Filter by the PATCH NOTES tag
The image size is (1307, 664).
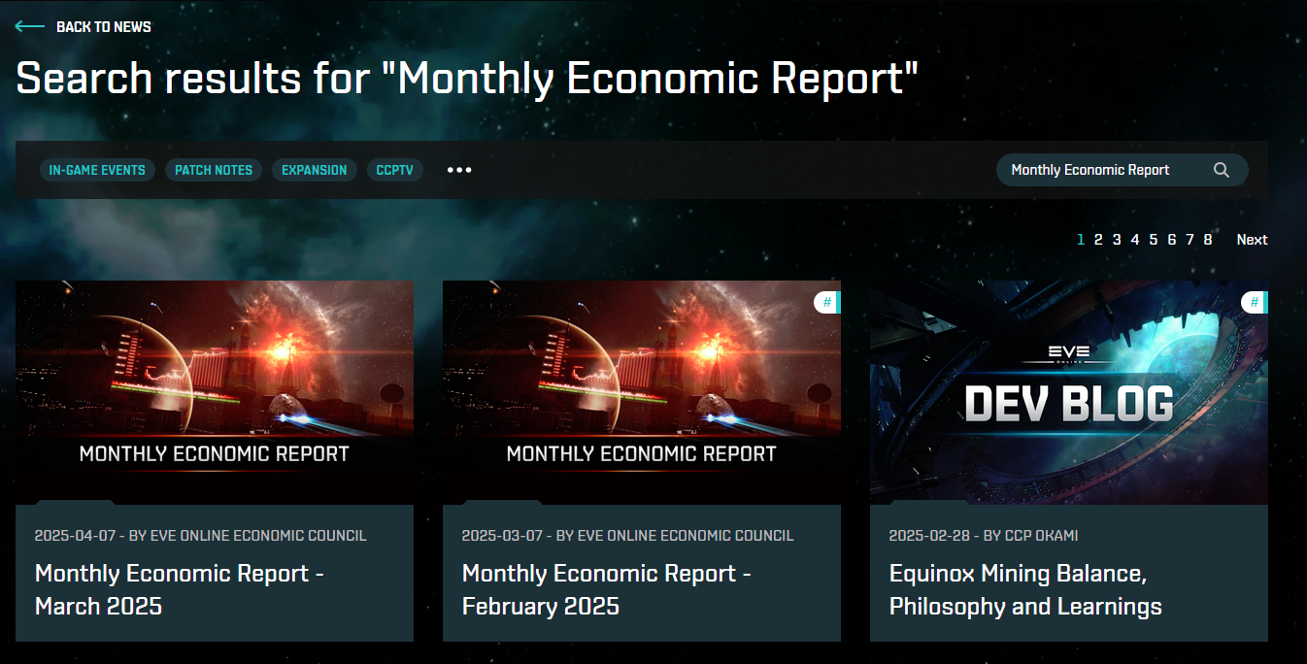[214, 170]
